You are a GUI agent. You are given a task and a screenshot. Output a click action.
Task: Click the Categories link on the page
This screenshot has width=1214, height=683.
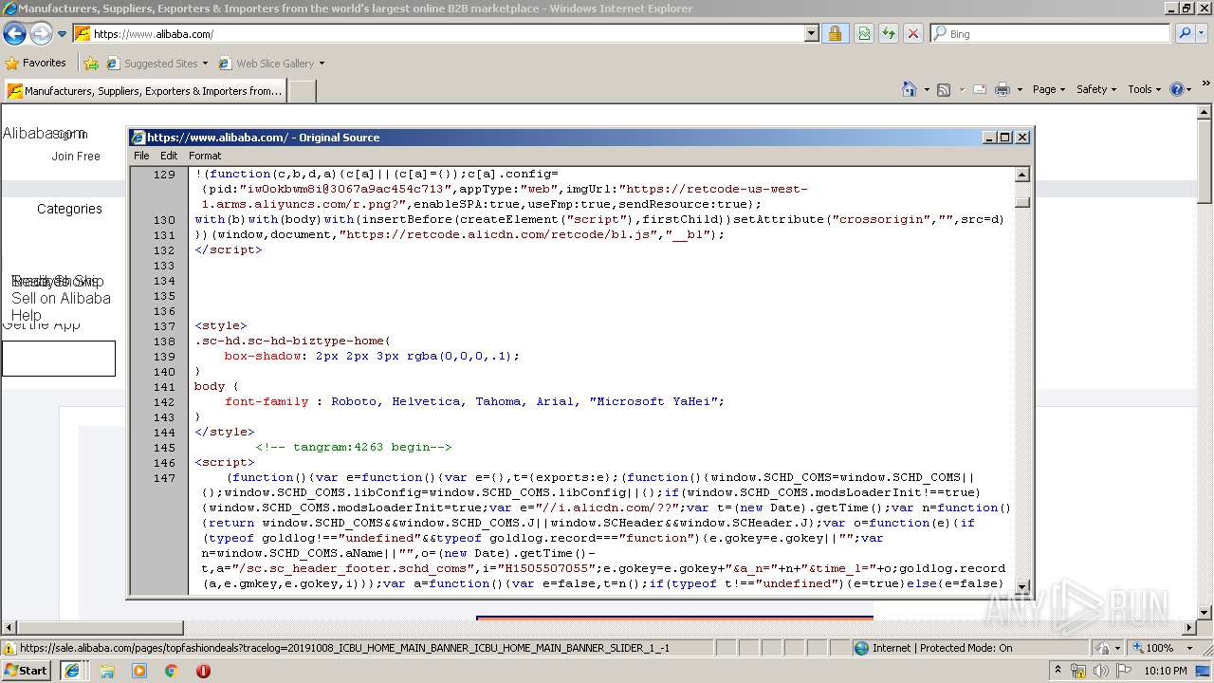click(69, 209)
